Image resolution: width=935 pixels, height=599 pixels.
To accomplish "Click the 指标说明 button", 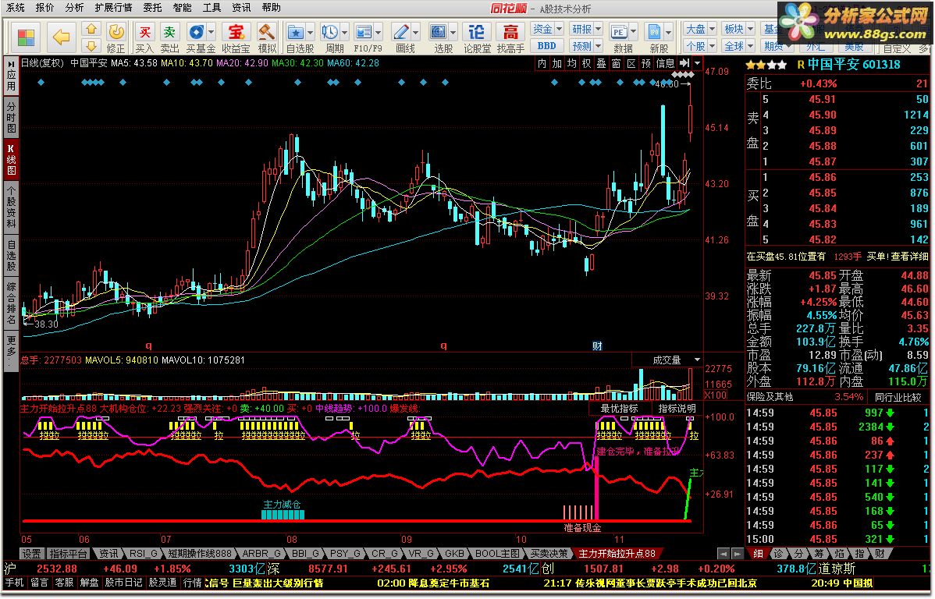I will click(x=677, y=408).
